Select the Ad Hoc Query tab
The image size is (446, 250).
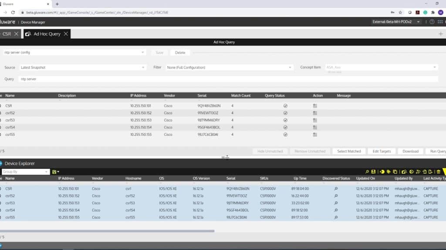pyautogui.click(x=48, y=33)
